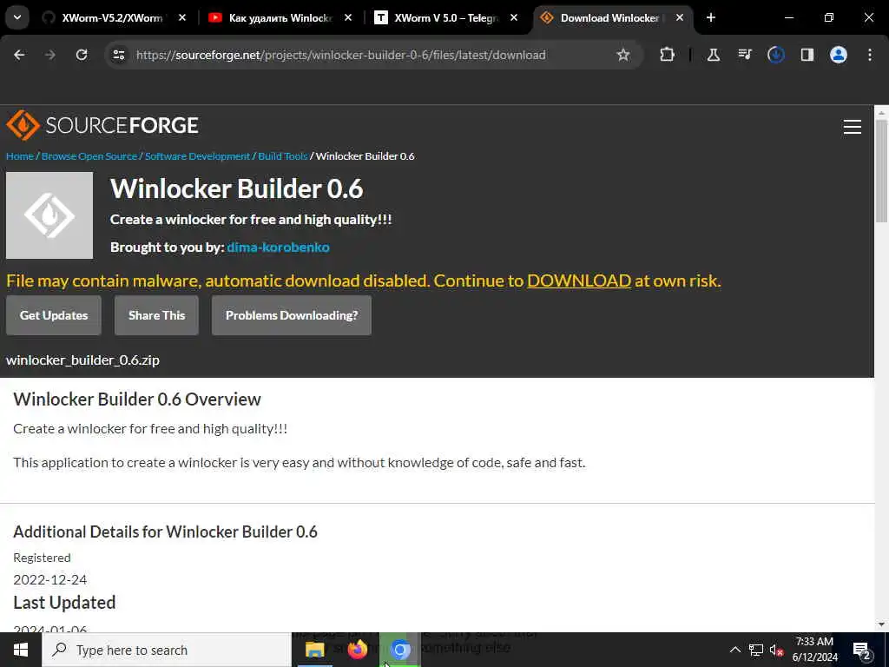Open the notification center icon
Screen dimensions: 889x667
pyautogui.click(x=861, y=650)
